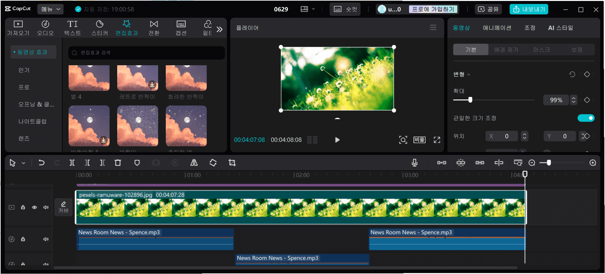Select the 나이트클럽 effects category
Viewport: 605px width, 274px height.
[x=32, y=121]
